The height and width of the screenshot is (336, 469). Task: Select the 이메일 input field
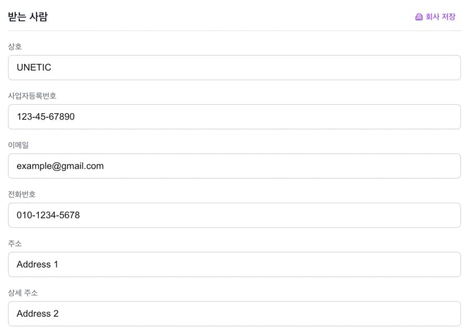point(234,166)
